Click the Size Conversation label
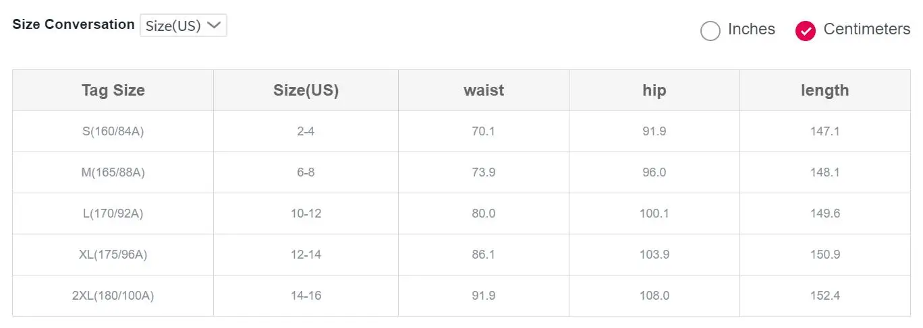 [74, 24]
